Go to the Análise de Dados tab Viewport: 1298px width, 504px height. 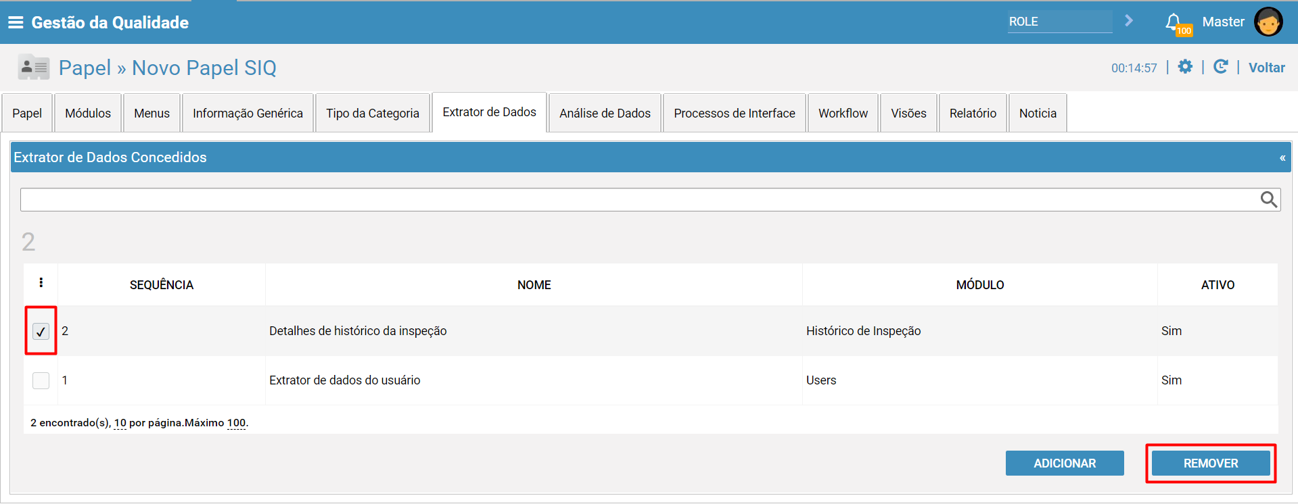click(605, 113)
